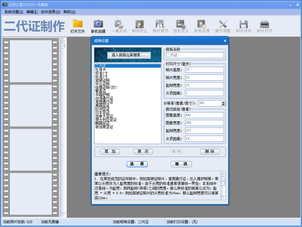Screen dimensions: 302x227
Task: Click the tips text scrollbar down arrow
Action: [223, 197]
